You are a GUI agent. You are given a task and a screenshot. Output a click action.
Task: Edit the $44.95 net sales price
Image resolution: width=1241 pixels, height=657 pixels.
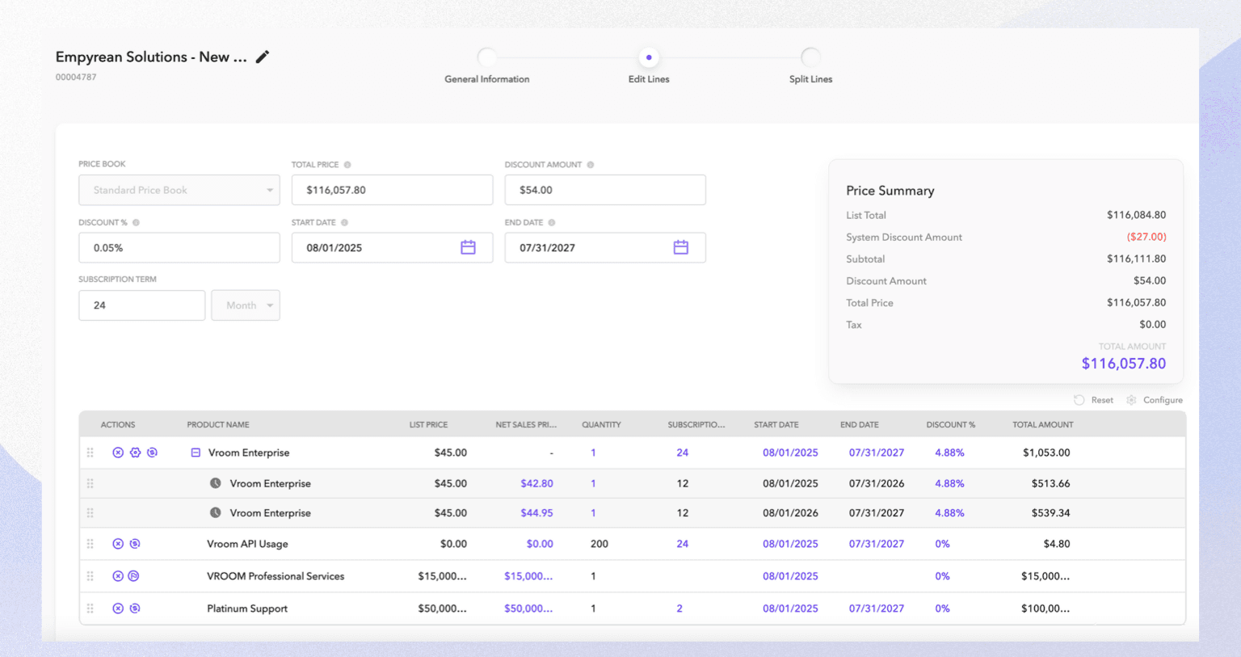coord(536,512)
